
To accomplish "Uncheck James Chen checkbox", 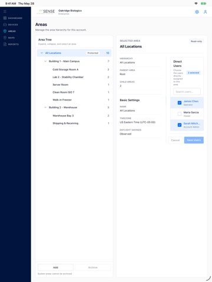I will coord(180,103).
